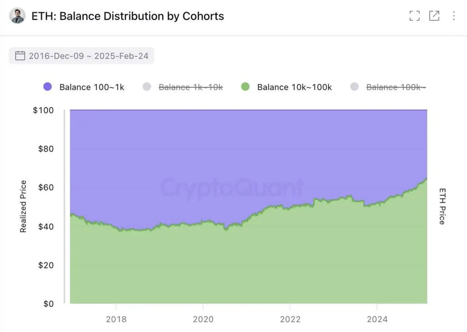Click the grey Balance 100k~ legend dot
Screen dimensions: 467x332
(355, 87)
